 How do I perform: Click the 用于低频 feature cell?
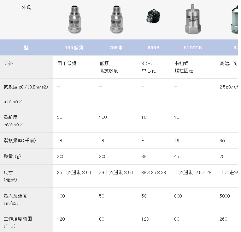coord(67,63)
